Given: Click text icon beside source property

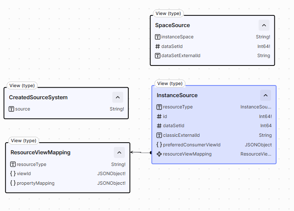Looking at the screenshot, I should 11,109.
